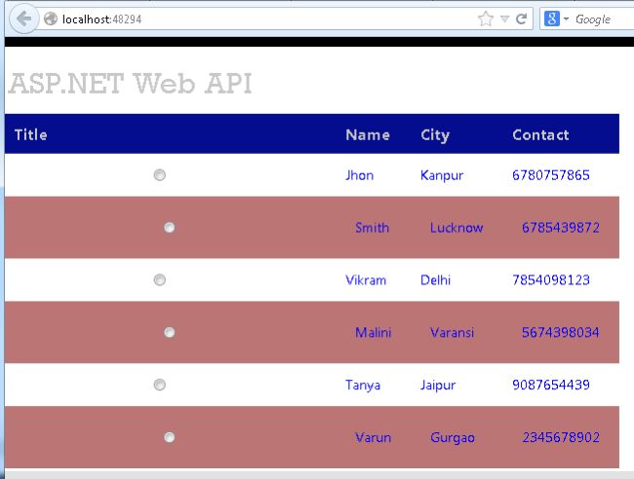This screenshot has height=479, width=634.
Task: Click the Contact column header
Action: pyautogui.click(x=540, y=134)
